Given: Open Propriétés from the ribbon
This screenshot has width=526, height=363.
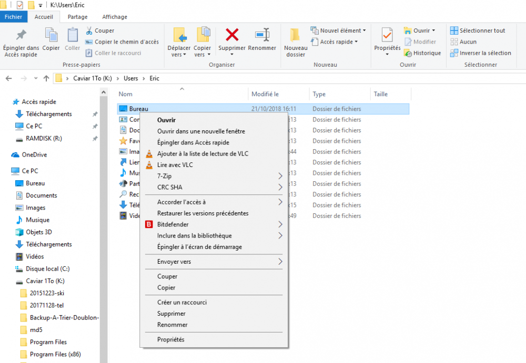Looking at the screenshot, I should [x=387, y=35].
